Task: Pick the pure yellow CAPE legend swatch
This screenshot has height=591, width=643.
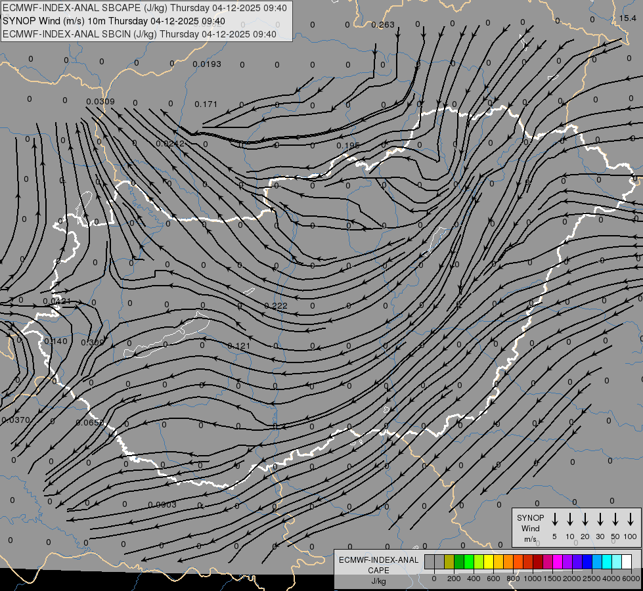Action: 489,561
